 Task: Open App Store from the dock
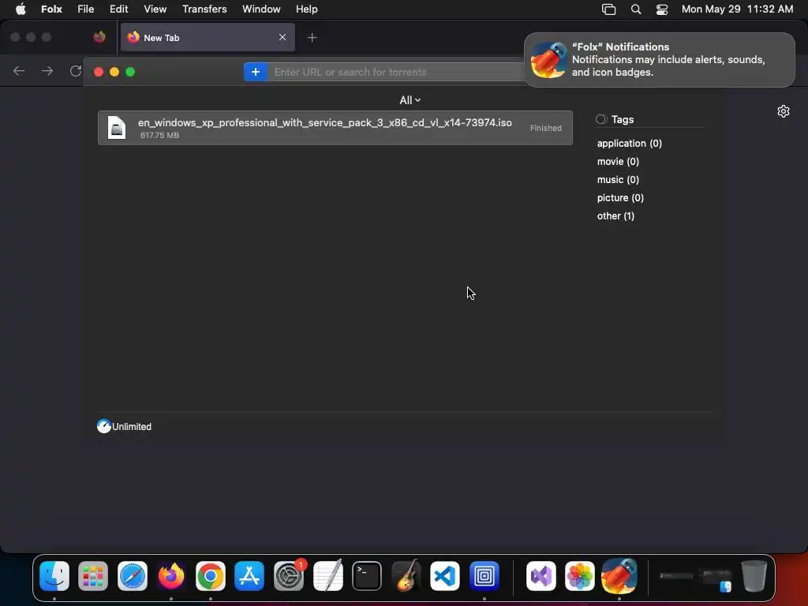pyautogui.click(x=249, y=575)
